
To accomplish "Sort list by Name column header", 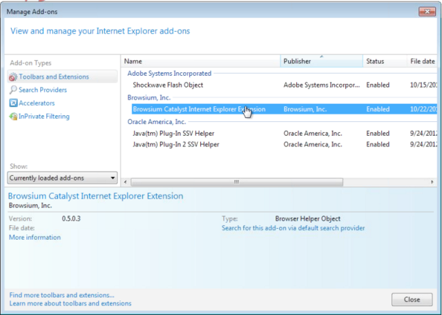I will (201, 61).
